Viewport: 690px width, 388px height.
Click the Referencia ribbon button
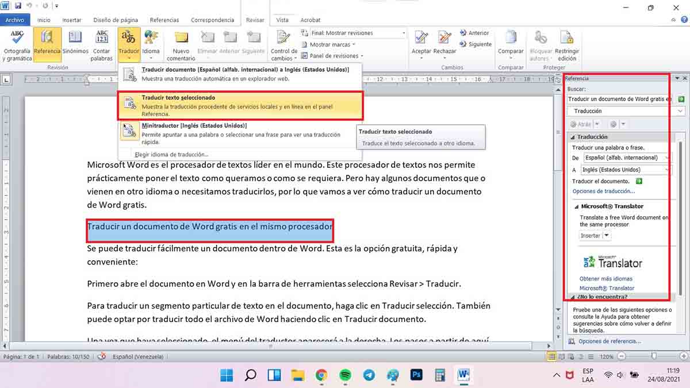[47, 45]
